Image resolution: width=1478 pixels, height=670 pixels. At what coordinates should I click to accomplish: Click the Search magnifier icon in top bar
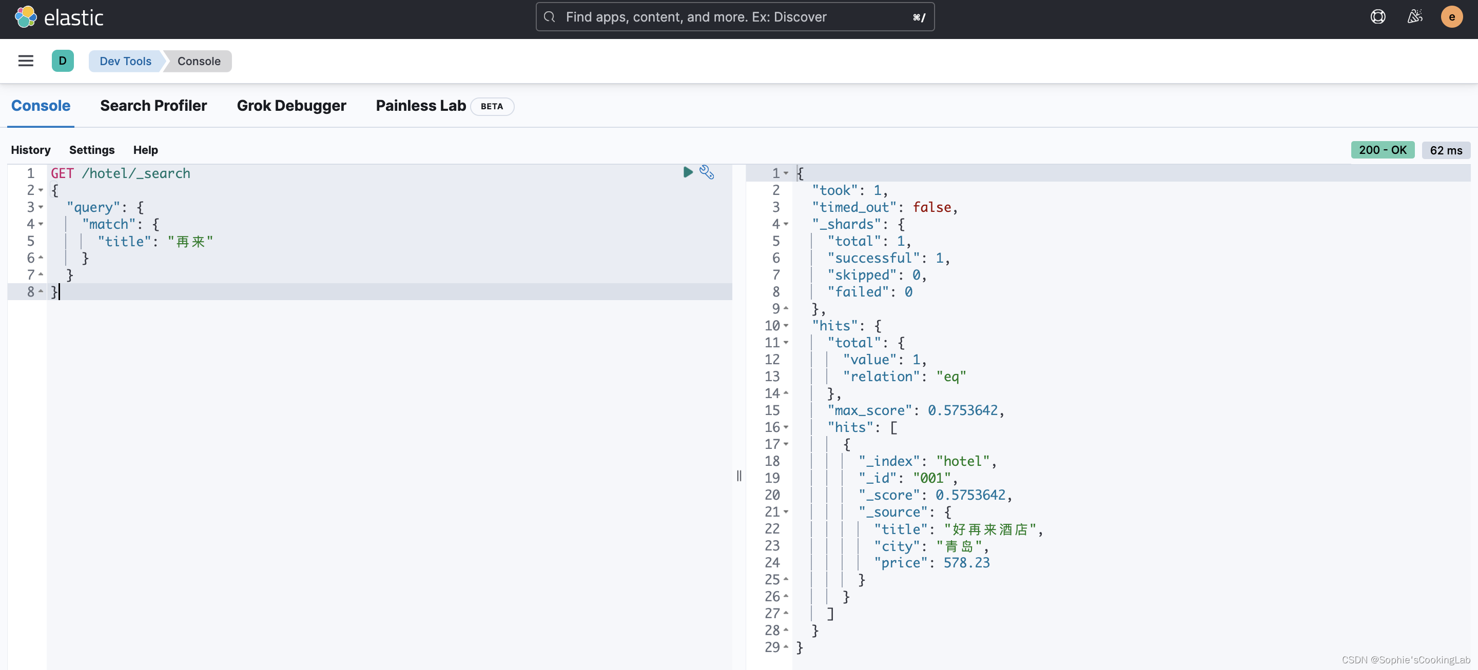point(547,16)
